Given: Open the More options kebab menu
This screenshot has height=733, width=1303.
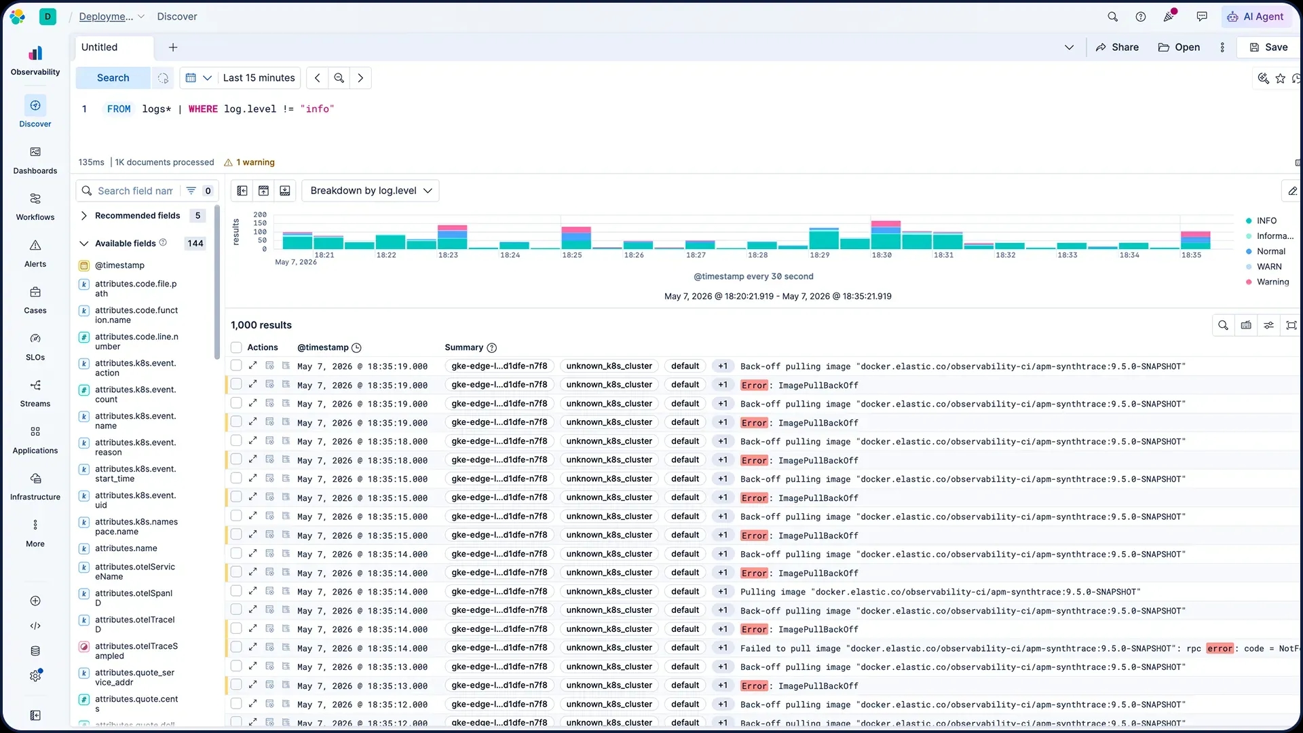Looking at the screenshot, I should click(x=1222, y=48).
